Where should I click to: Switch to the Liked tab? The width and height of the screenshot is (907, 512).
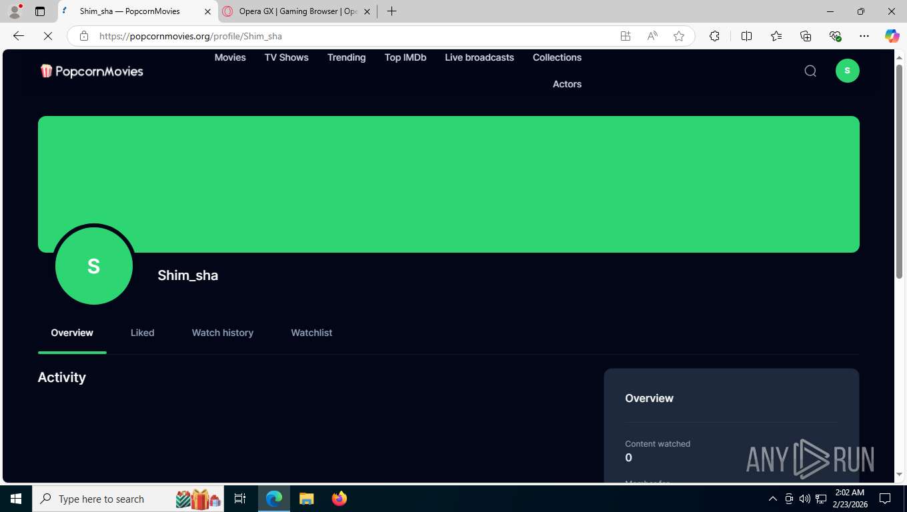point(143,333)
